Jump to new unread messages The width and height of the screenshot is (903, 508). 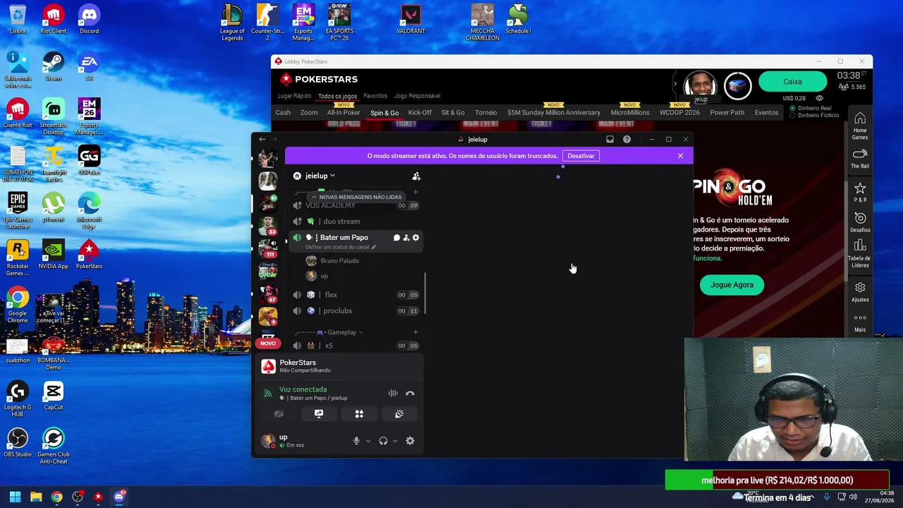(x=356, y=197)
